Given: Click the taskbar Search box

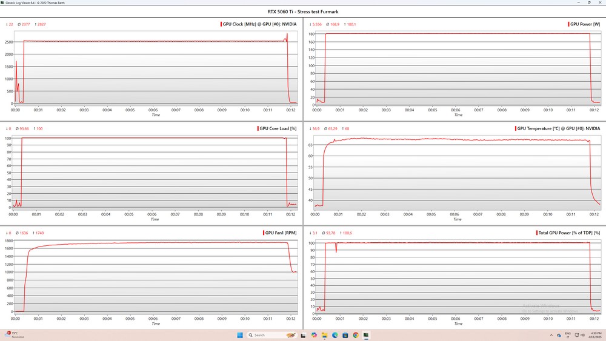Looking at the screenshot, I should pyautogui.click(x=271, y=335).
